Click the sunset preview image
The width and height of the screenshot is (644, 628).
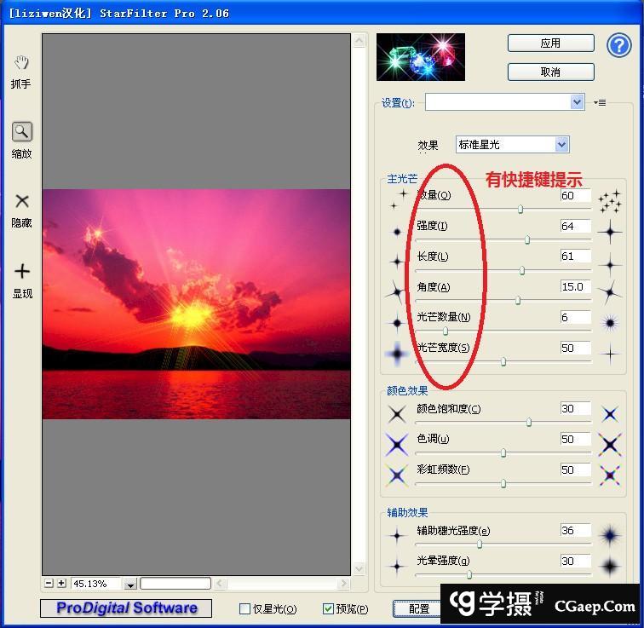coord(196,304)
